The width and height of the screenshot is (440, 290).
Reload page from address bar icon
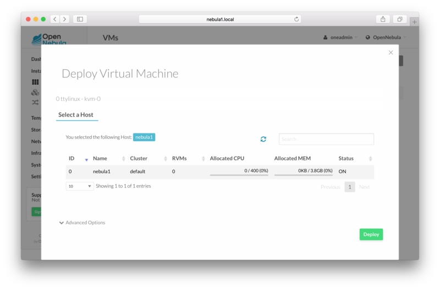point(296,19)
